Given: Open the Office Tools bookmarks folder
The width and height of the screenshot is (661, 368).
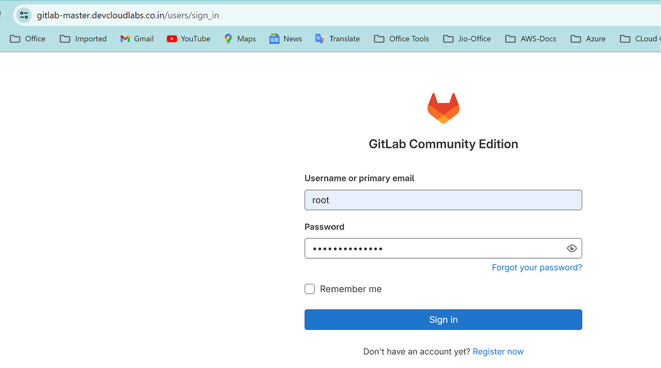Looking at the screenshot, I should tap(402, 39).
